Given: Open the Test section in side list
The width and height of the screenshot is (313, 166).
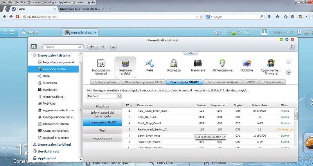Looking at the screenshot, I should pos(103,130).
